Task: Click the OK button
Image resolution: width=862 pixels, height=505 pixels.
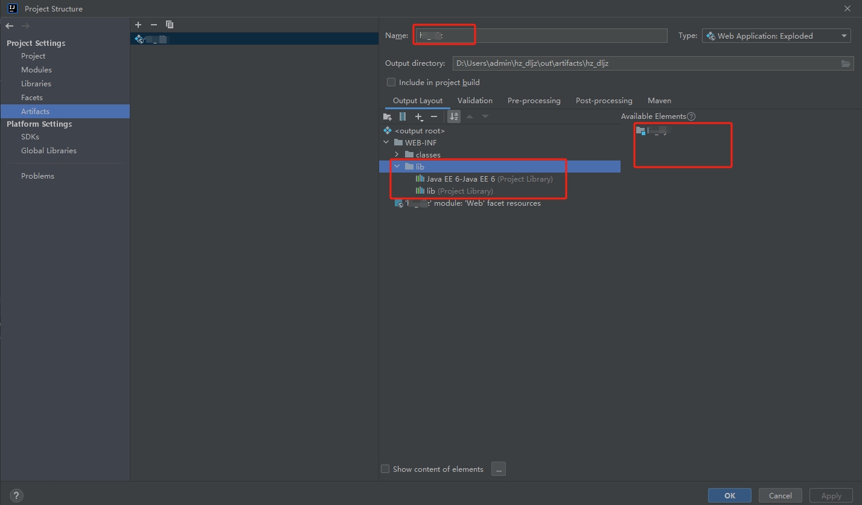Action: click(x=729, y=495)
